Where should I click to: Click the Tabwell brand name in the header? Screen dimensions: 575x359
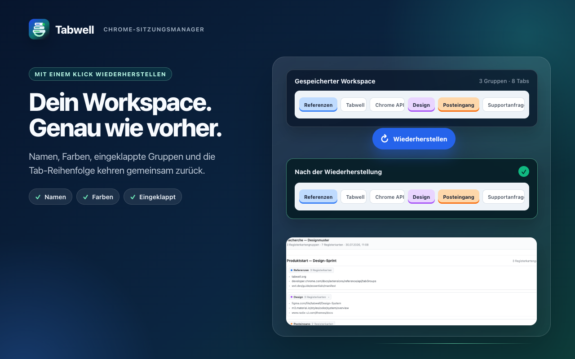click(x=75, y=30)
